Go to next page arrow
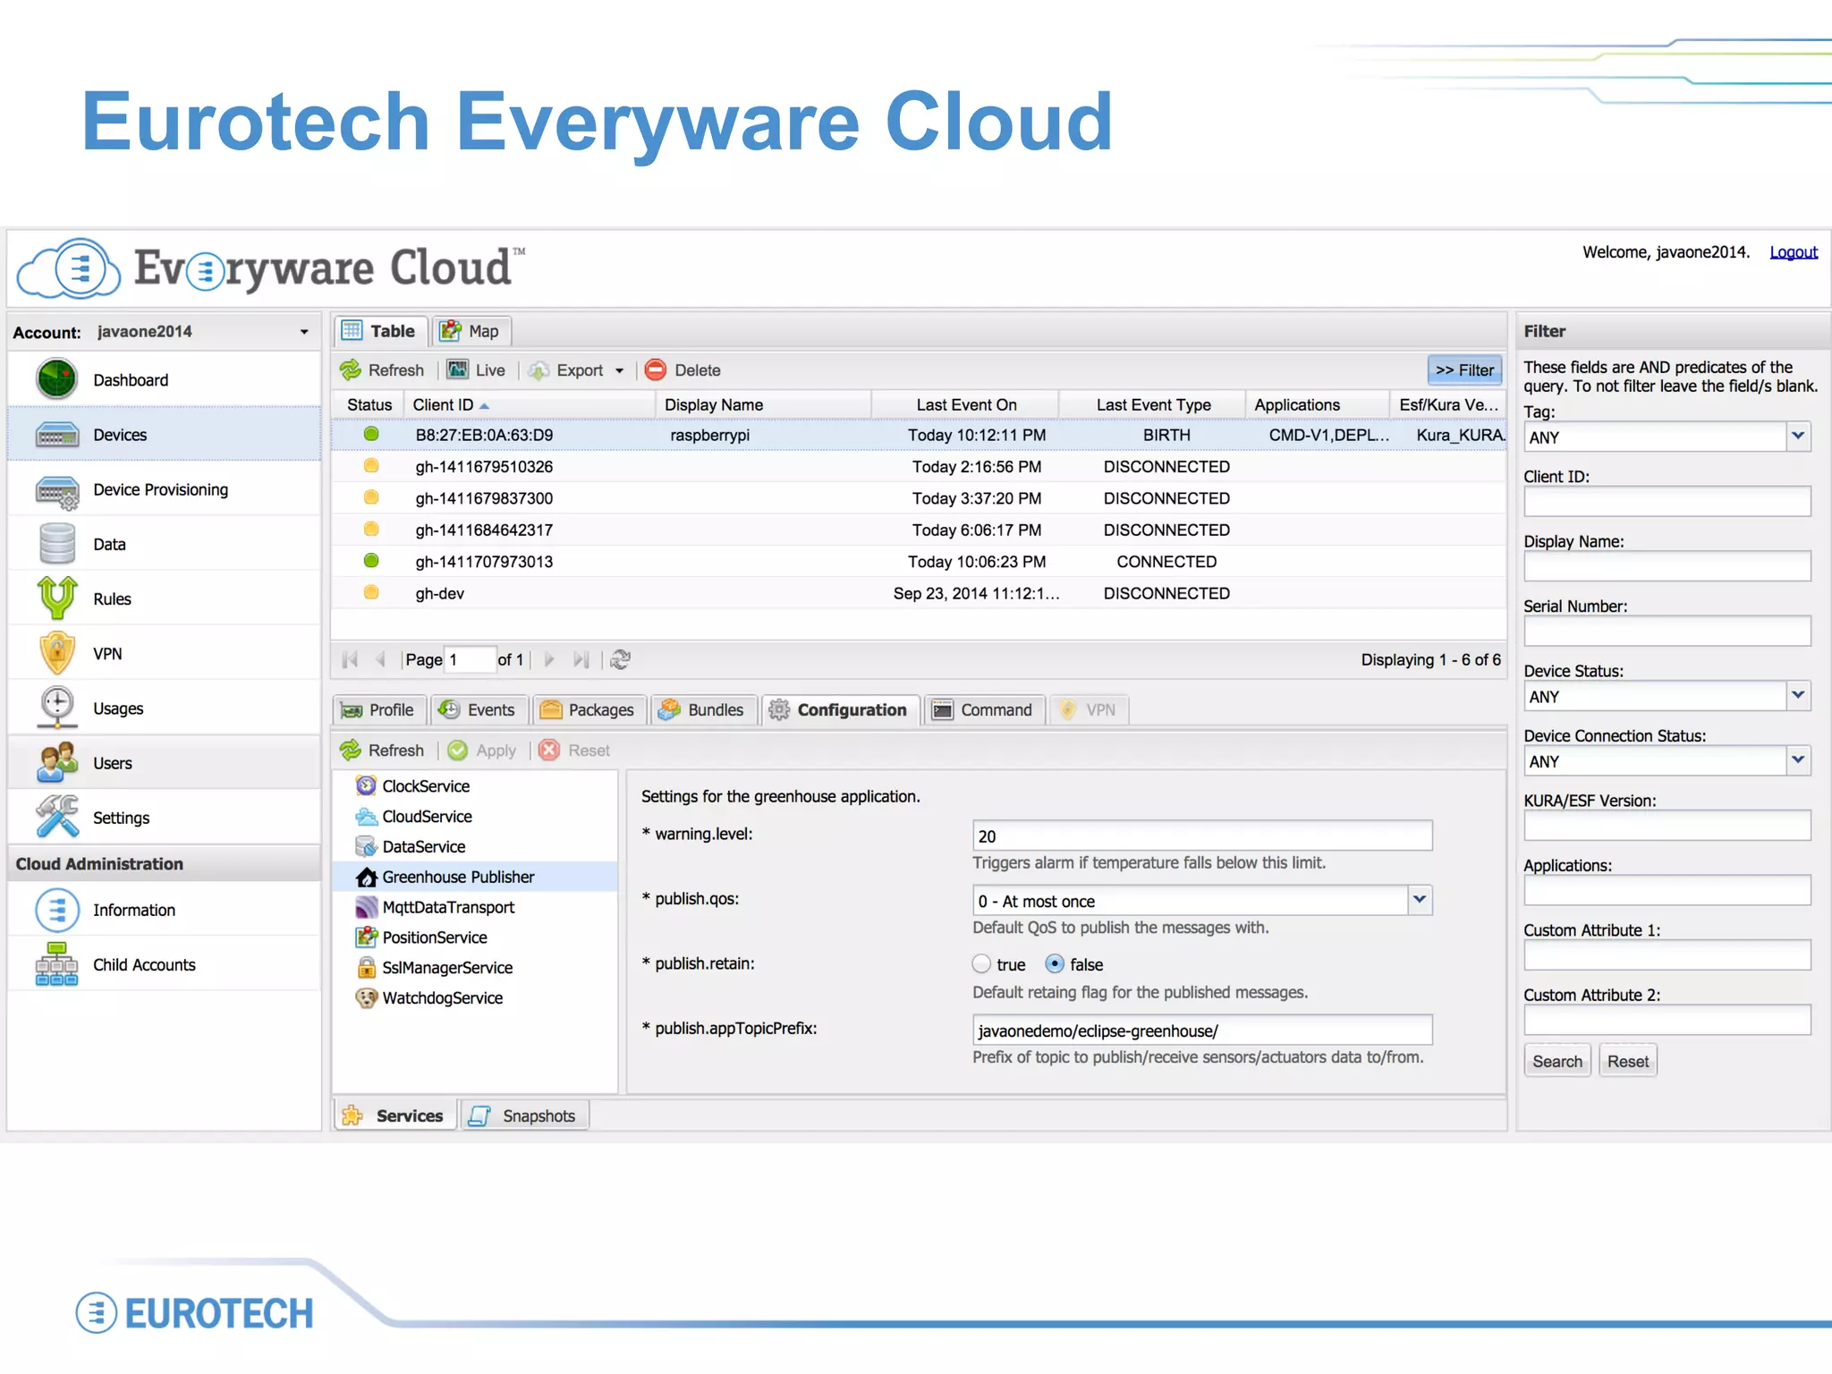This screenshot has height=1374, width=1832. click(549, 659)
